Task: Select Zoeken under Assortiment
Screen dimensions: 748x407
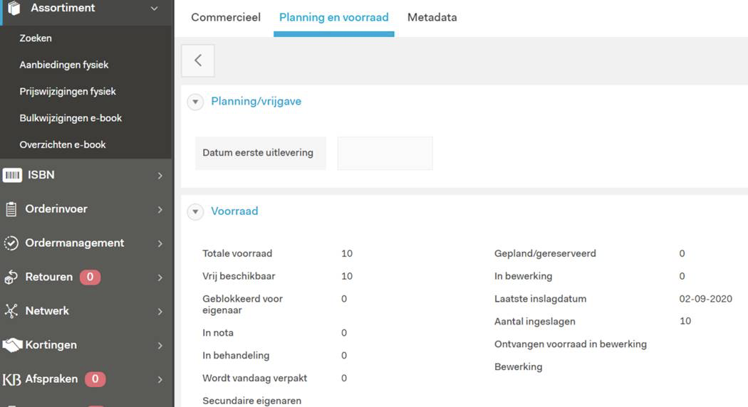Action: pyautogui.click(x=36, y=38)
